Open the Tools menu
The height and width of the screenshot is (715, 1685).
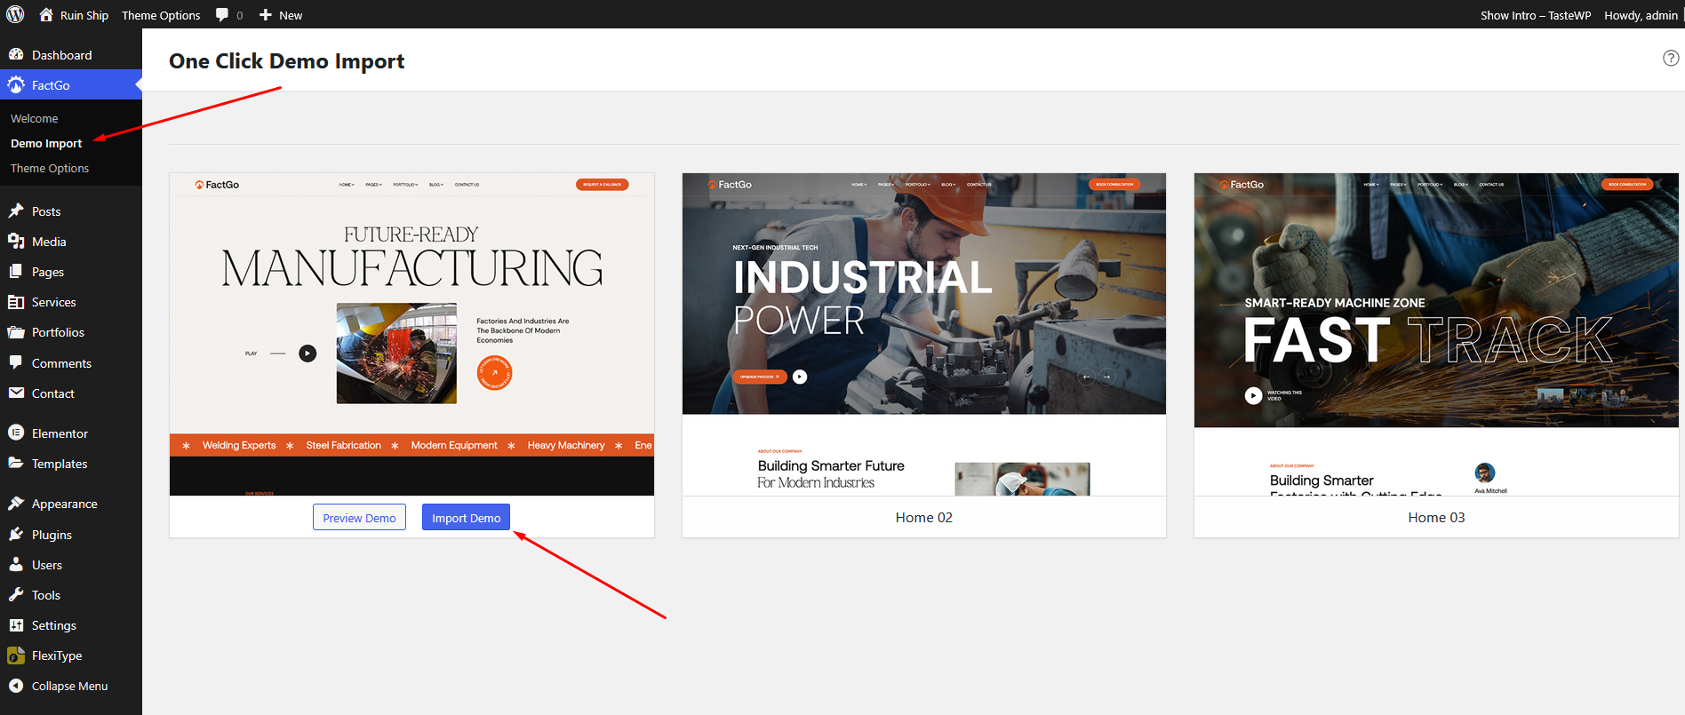click(x=71, y=595)
